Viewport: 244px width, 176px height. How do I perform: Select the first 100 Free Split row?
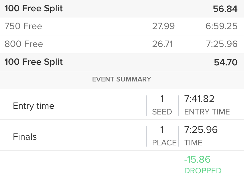pyautogui.click(x=122, y=9)
